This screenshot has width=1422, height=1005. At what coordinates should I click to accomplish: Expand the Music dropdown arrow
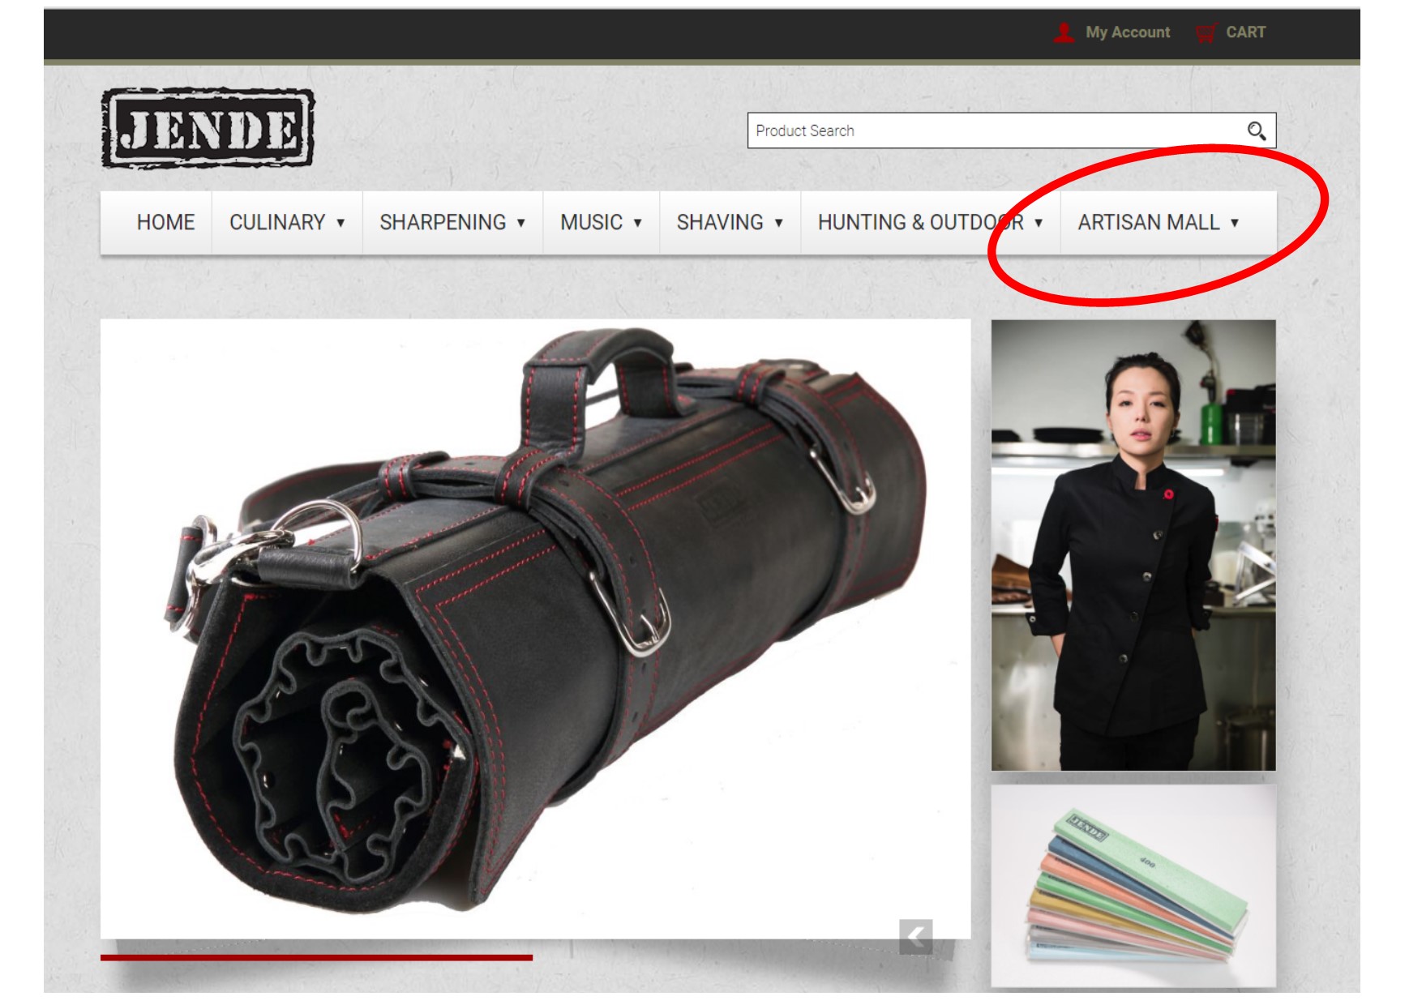[x=638, y=223]
